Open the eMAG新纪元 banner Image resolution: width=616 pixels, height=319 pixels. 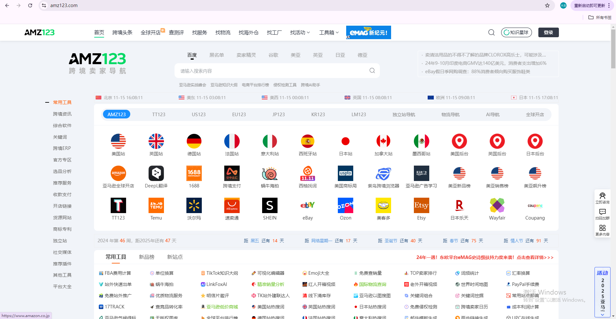tap(368, 32)
